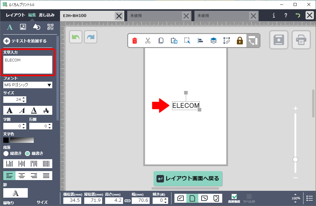
Task: Click zoom out minus below slider
Action: (x=295, y=178)
